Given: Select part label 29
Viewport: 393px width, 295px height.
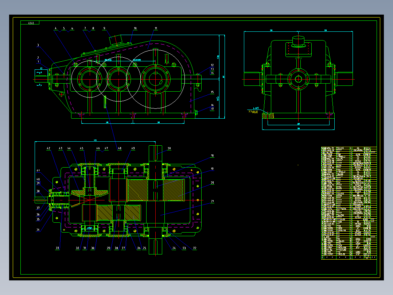Looking at the screenshot, I should coord(109,248).
